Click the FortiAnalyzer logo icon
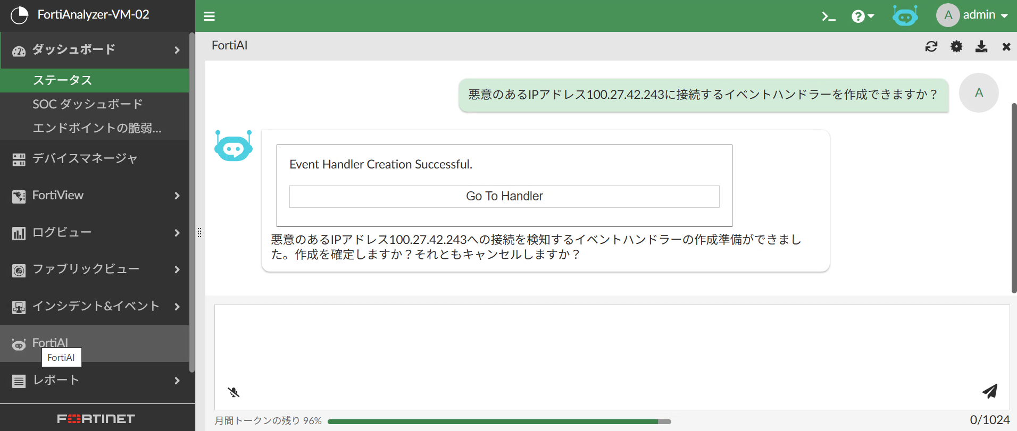This screenshot has width=1017, height=431. [x=20, y=15]
